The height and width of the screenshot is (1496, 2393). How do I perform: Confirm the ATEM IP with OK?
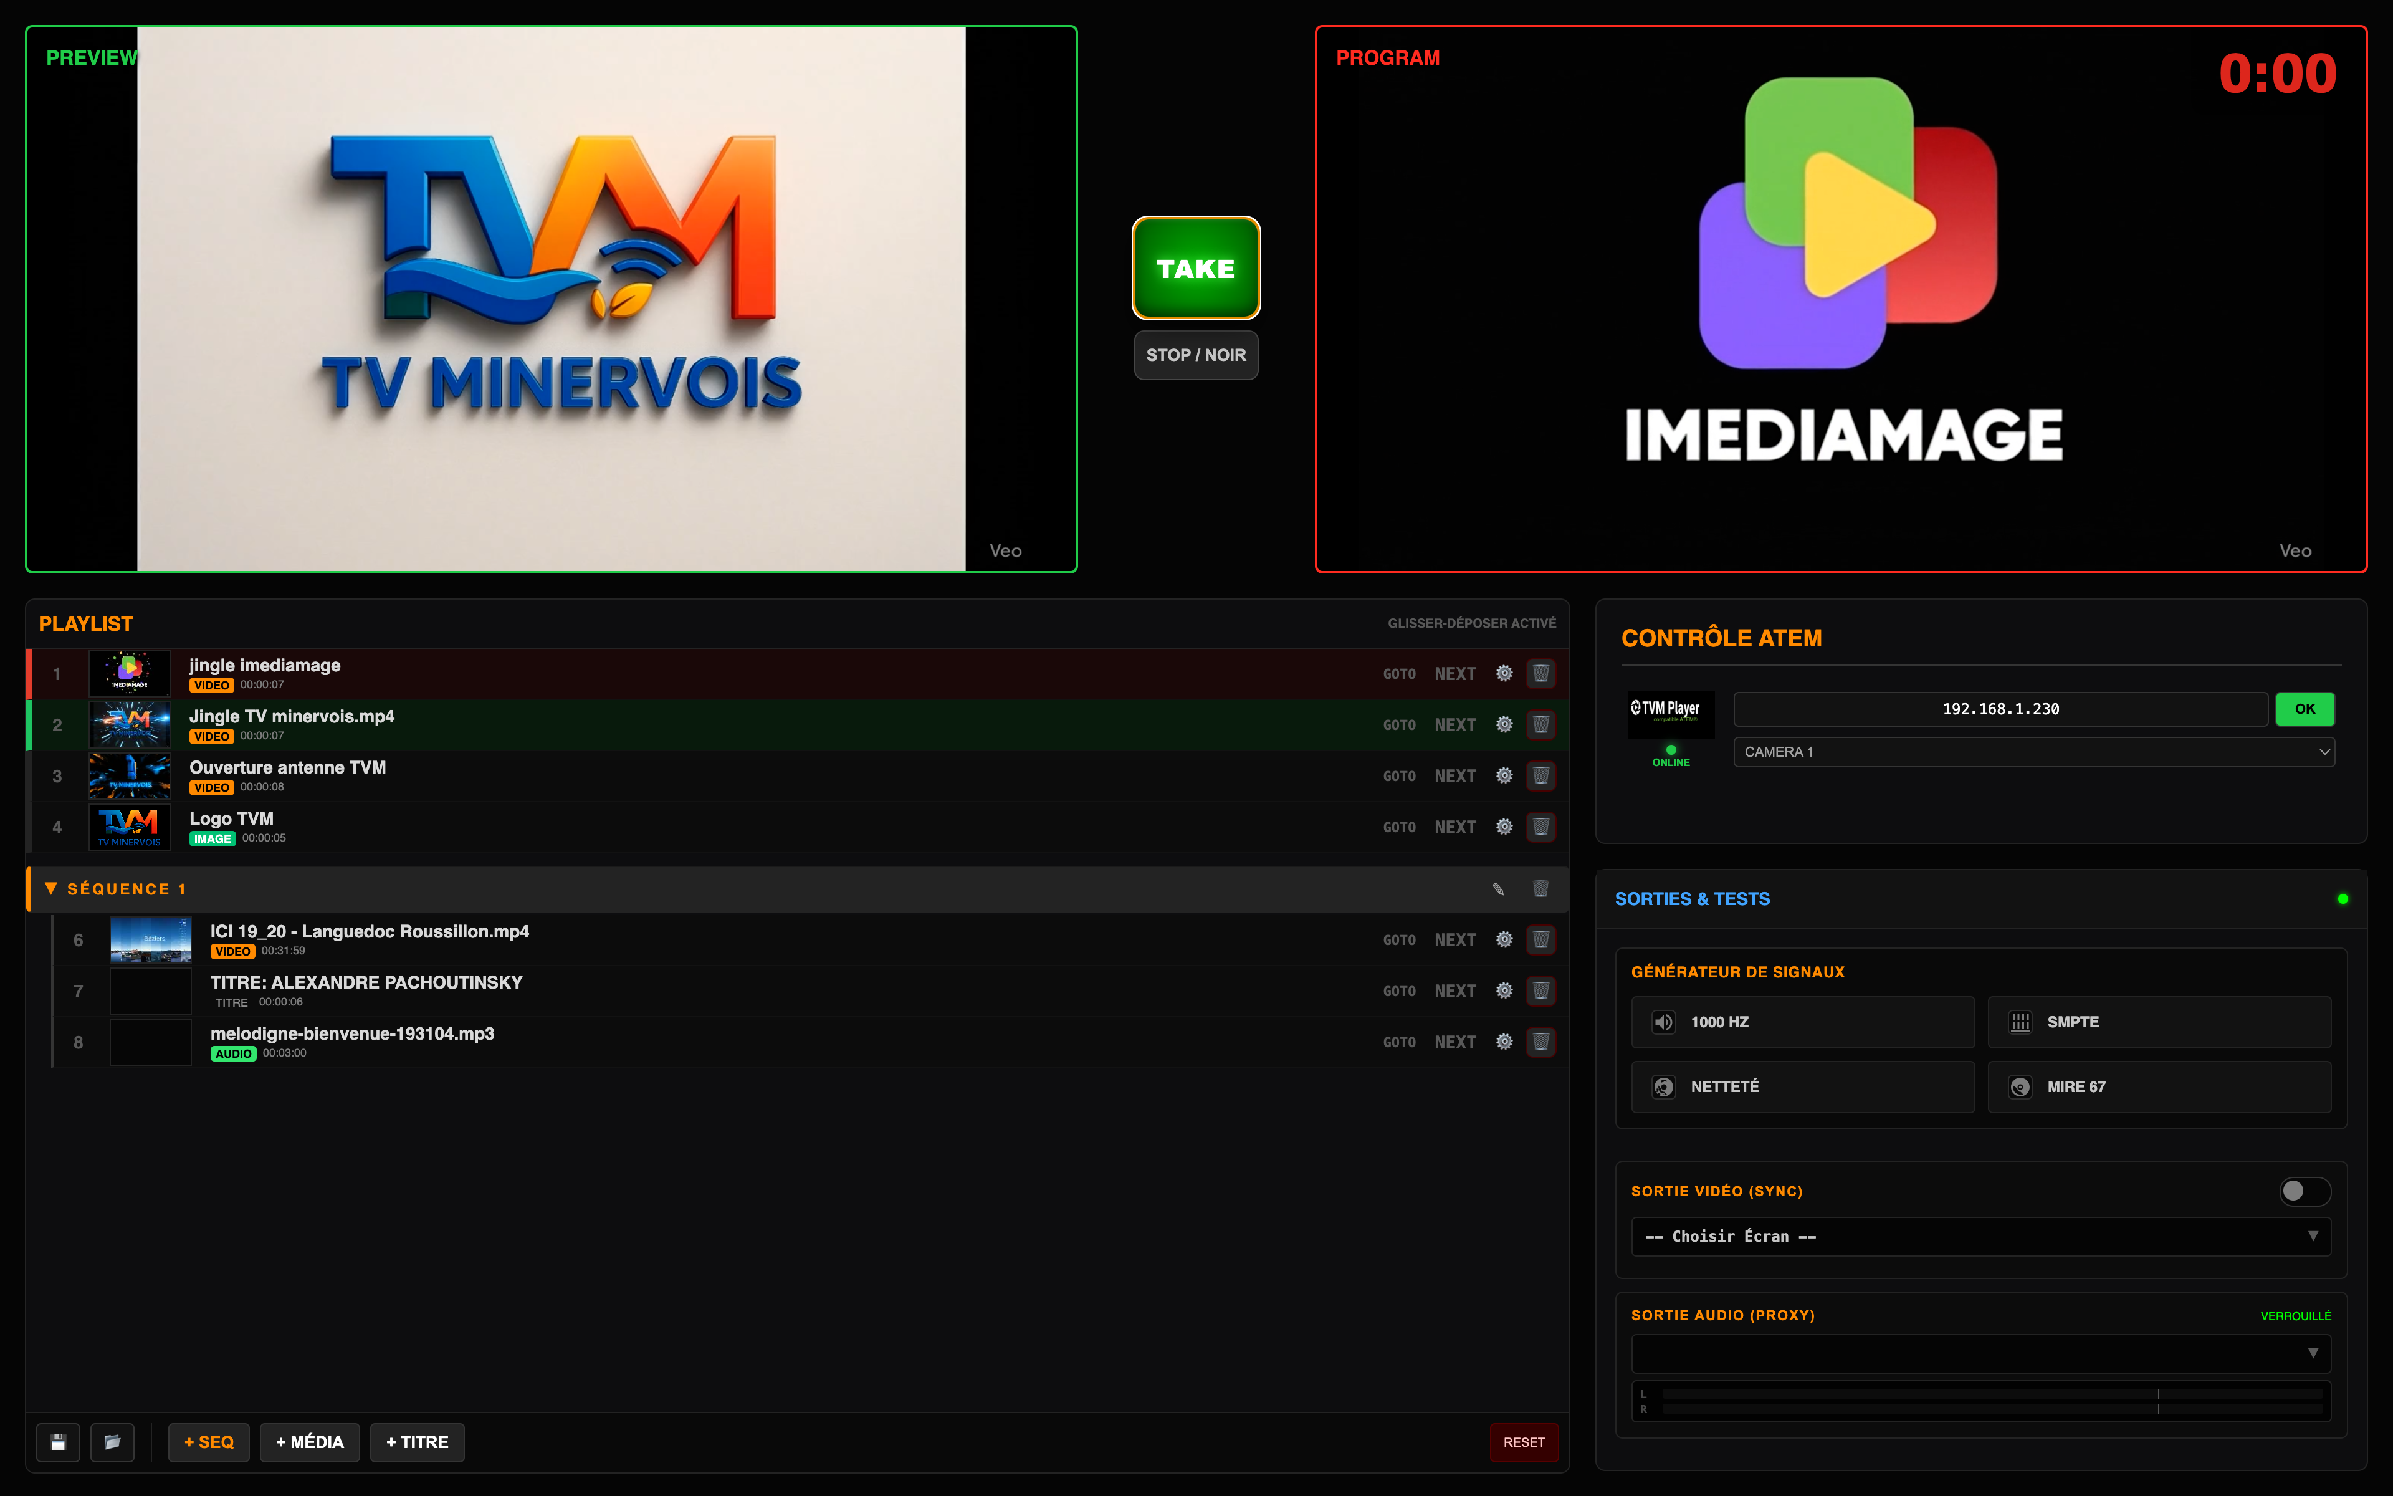(2305, 709)
